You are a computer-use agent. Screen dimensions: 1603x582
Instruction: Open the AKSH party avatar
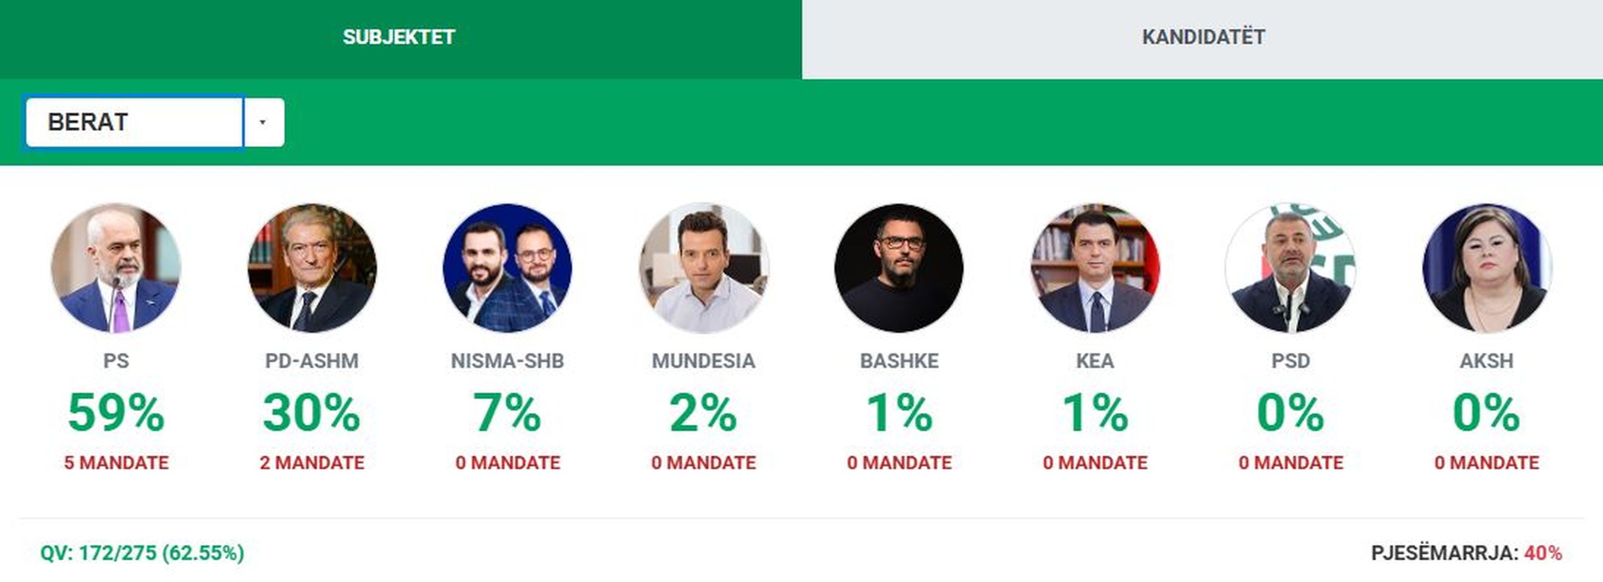click(x=1487, y=268)
